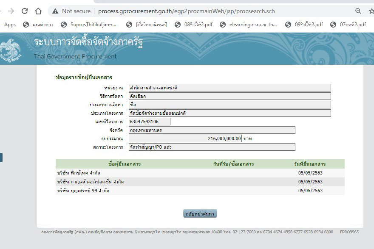The width and height of the screenshot is (374, 249).
Task: Reload the page with refresh icon
Action: click(25, 11)
